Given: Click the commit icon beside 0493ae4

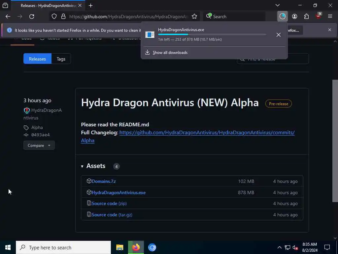Looking at the screenshot, I should click(x=26, y=135).
